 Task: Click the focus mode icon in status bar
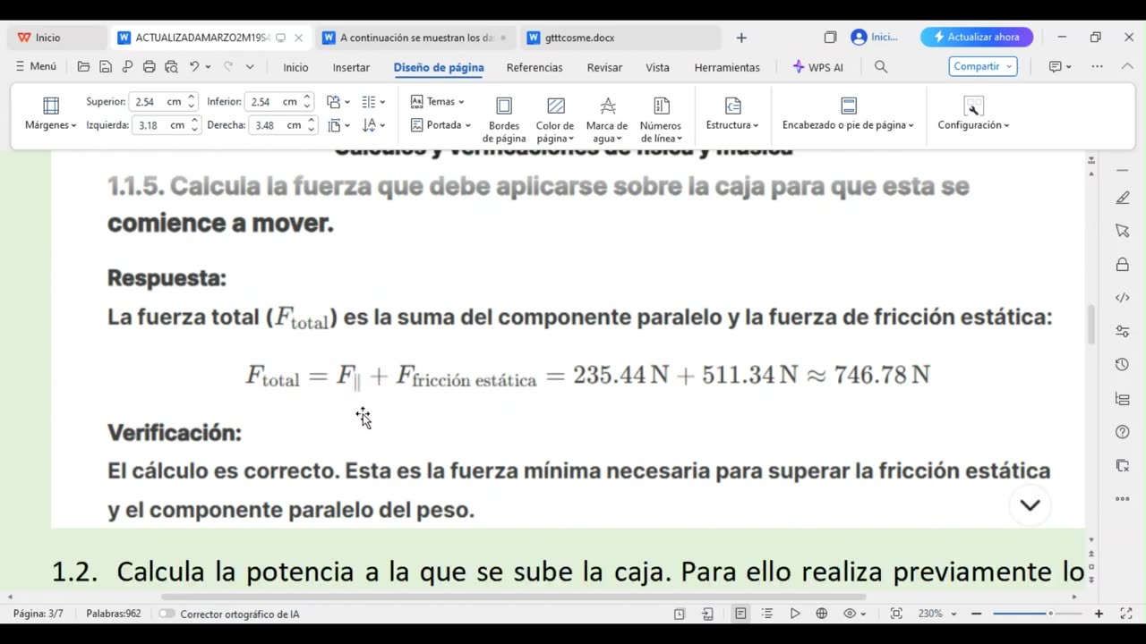pos(896,614)
